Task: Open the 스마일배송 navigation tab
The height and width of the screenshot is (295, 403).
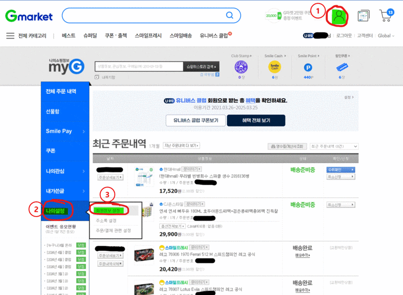Action: coord(181,36)
